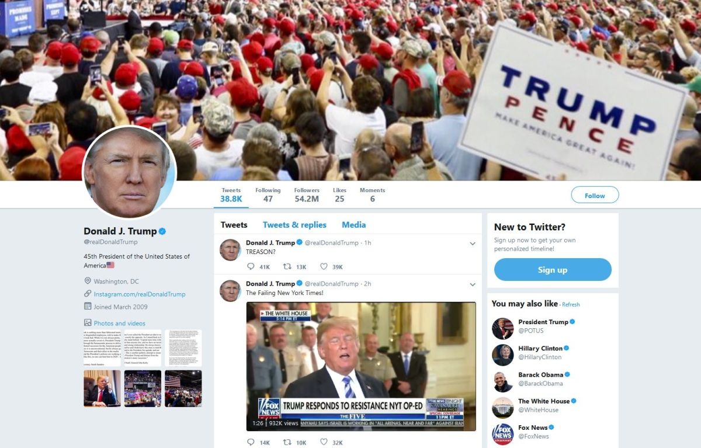Screen dimensions: 701x448
Task: Like the Failing New York Times tweet
Action: point(324,442)
